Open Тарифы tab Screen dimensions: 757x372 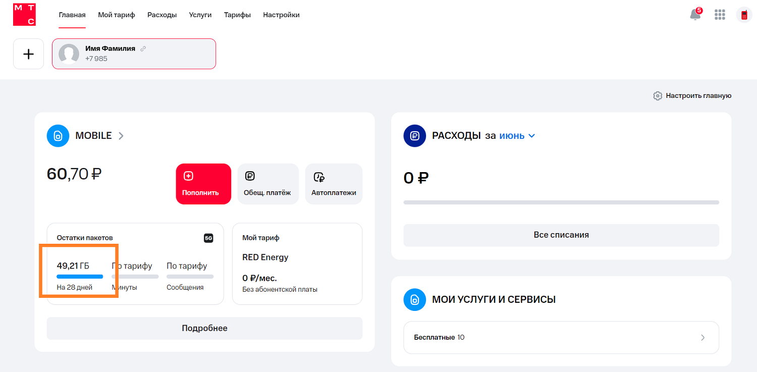pyautogui.click(x=237, y=15)
